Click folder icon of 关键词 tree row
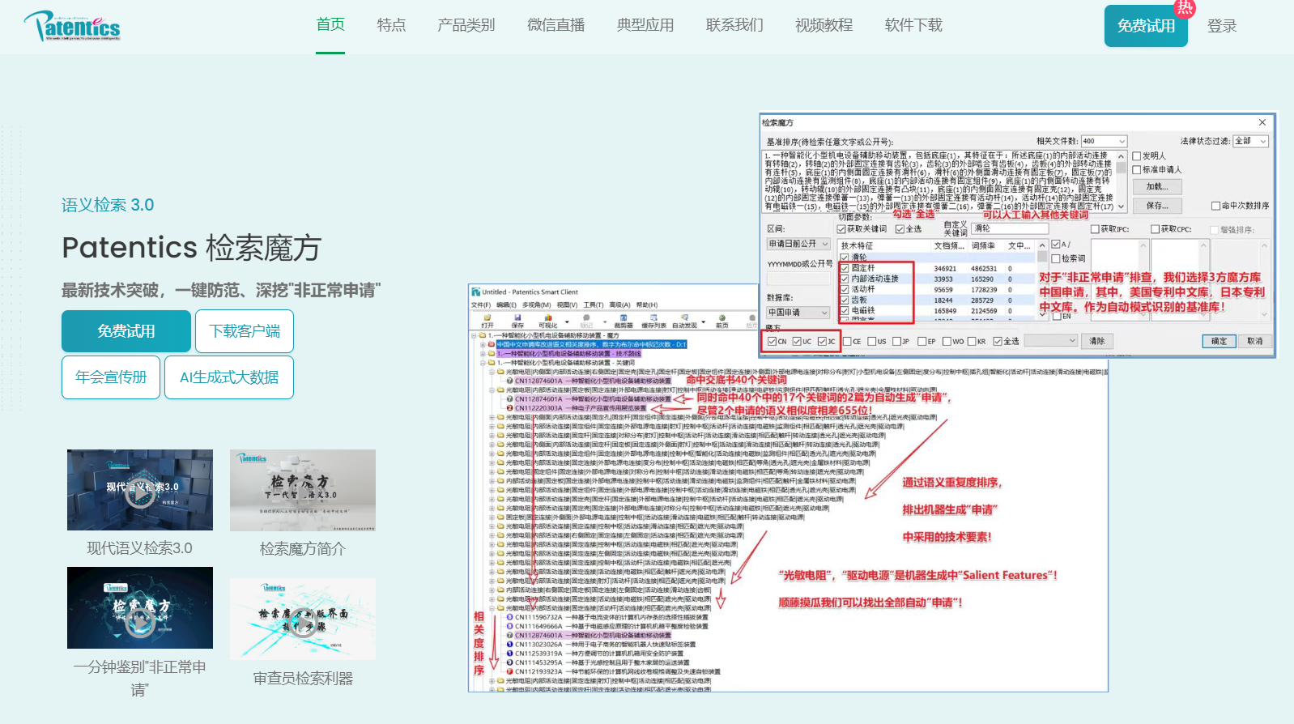1294x724 pixels. click(492, 363)
